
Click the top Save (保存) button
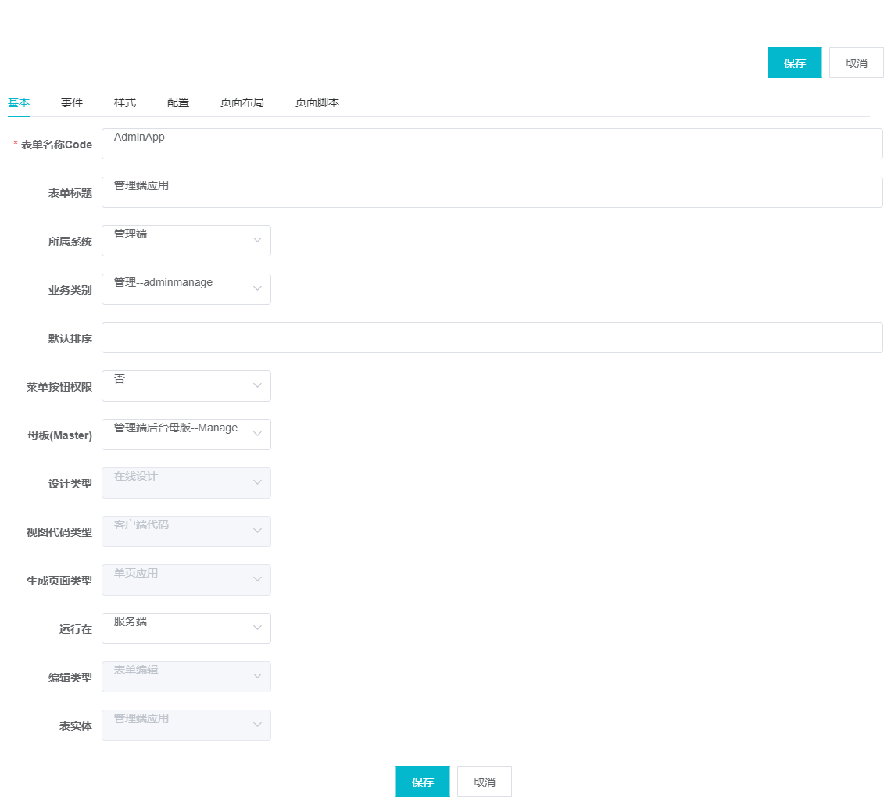pos(794,63)
